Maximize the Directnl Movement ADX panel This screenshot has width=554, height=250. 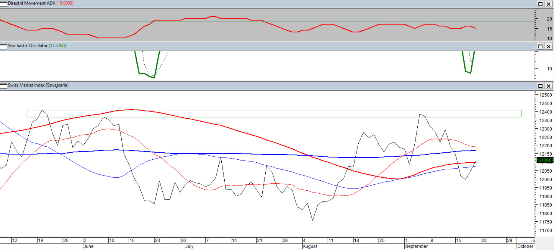pos(540,4)
